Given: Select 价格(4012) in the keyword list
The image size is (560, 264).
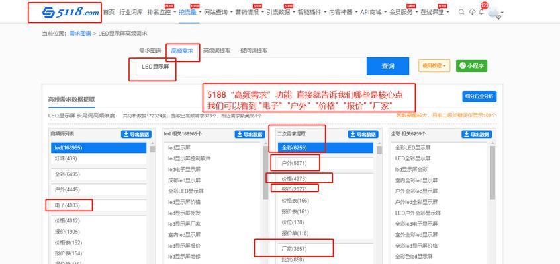Looking at the screenshot, I should pos(99,221).
